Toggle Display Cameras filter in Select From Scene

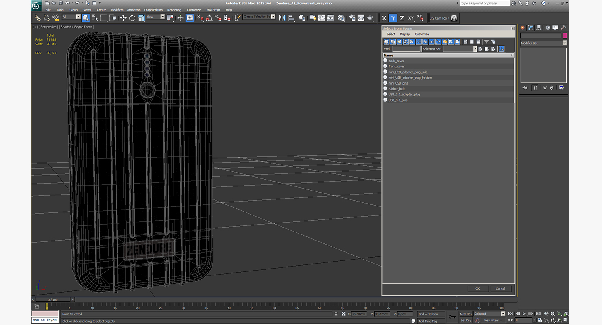(x=406, y=42)
